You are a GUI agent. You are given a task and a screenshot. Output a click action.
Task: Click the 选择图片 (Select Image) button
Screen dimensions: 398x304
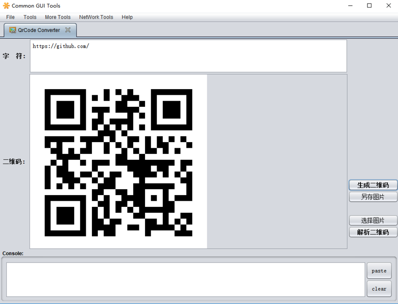pos(373,220)
